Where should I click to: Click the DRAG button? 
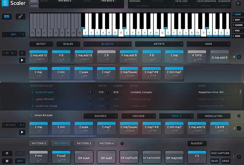pos(226,161)
